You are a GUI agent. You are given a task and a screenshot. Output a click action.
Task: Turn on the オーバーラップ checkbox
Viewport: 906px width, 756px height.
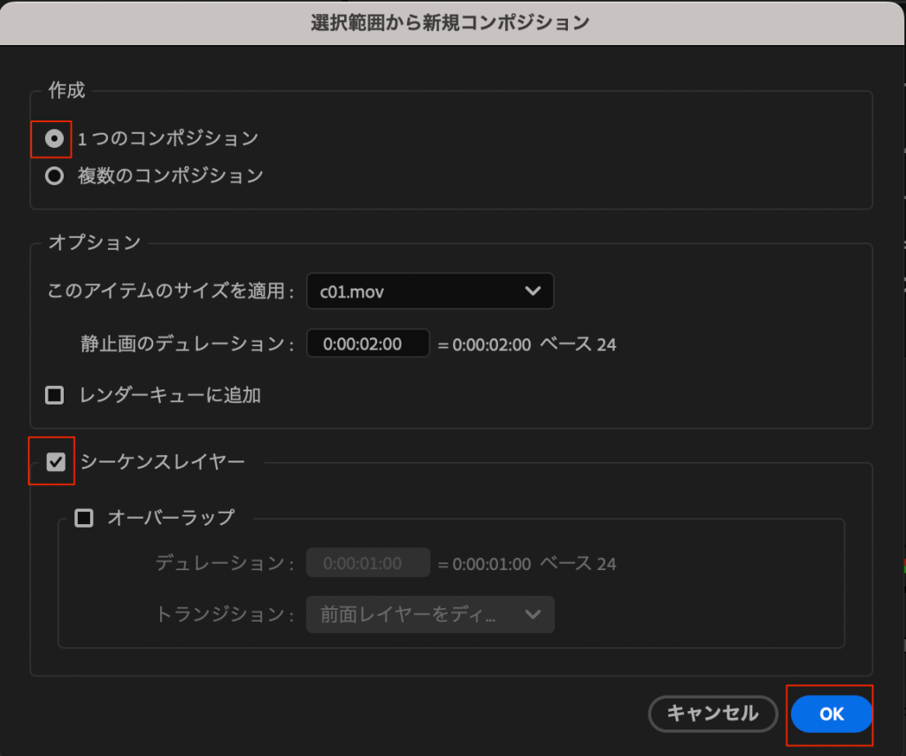[84, 518]
